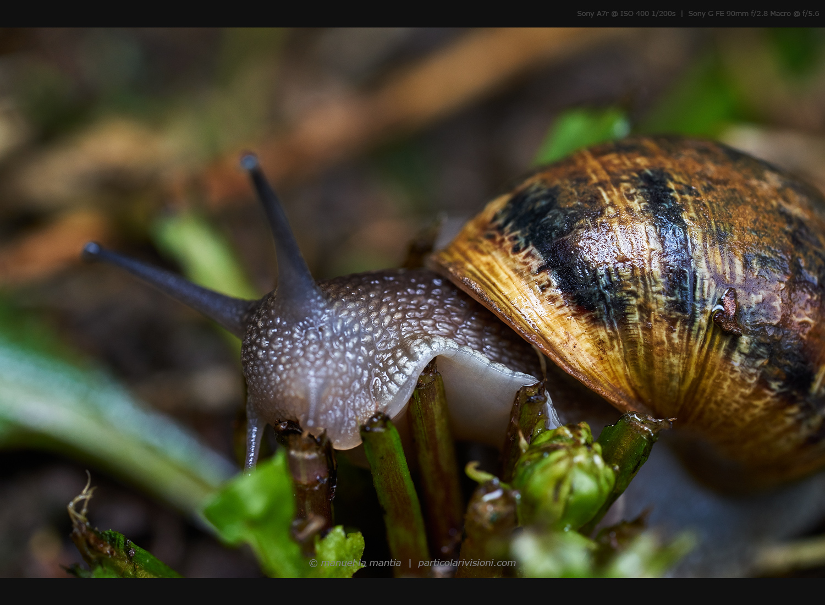Click the © manuel la mantia copyright text
825x605 pixels.
[355, 563]
